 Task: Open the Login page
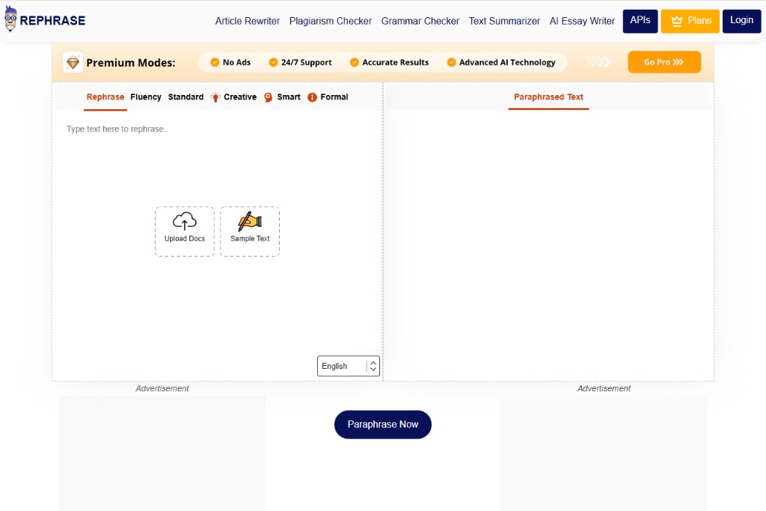coord(741,21)
